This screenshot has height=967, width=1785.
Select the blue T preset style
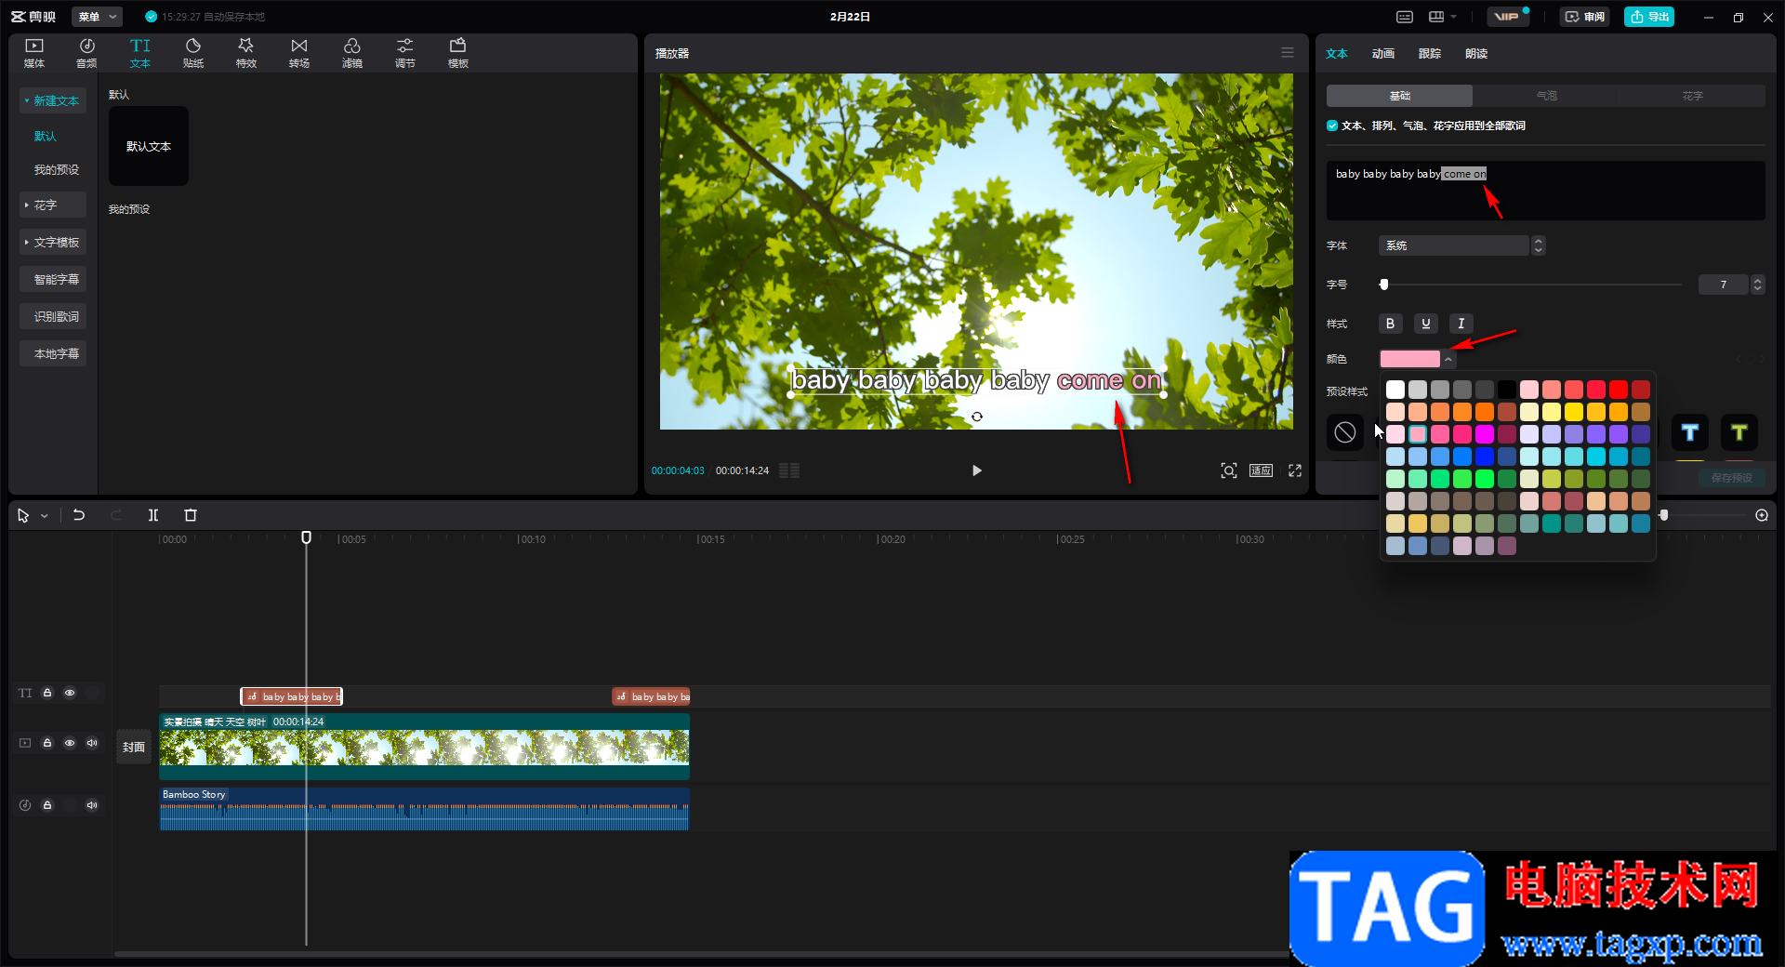(x=1690, y=432)
